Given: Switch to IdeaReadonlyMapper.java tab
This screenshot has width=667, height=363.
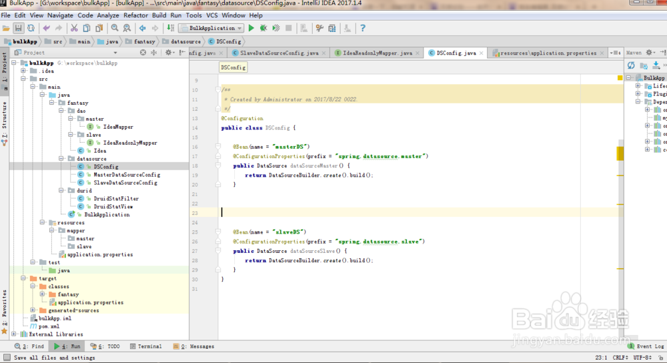Looking at the screenshot, I should [378, 53].
